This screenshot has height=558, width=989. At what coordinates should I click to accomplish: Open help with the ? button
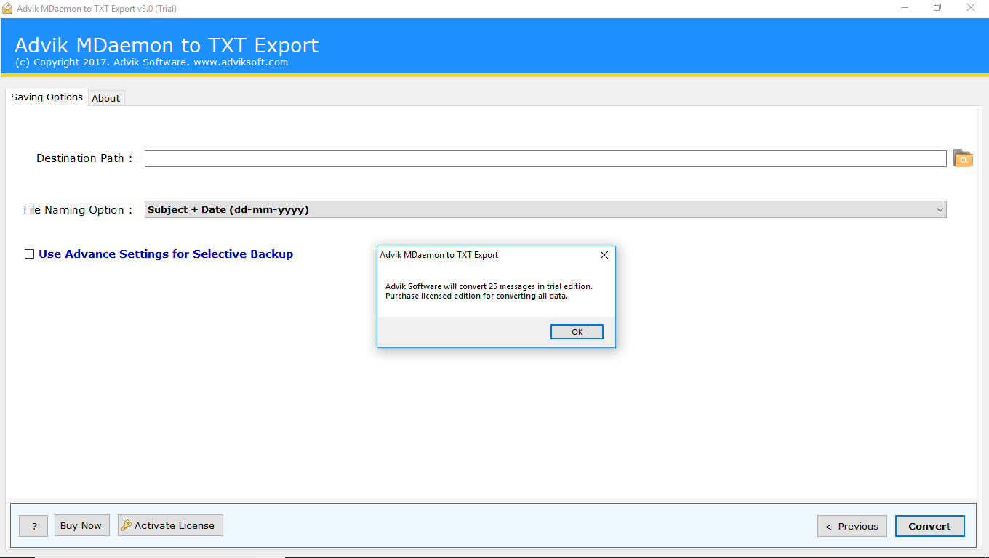pyautogui.click(x=33, y=526)
